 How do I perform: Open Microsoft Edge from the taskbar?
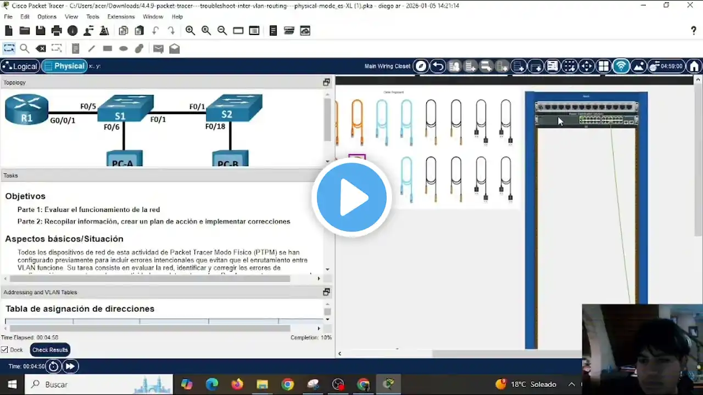(x=212, y=384)
